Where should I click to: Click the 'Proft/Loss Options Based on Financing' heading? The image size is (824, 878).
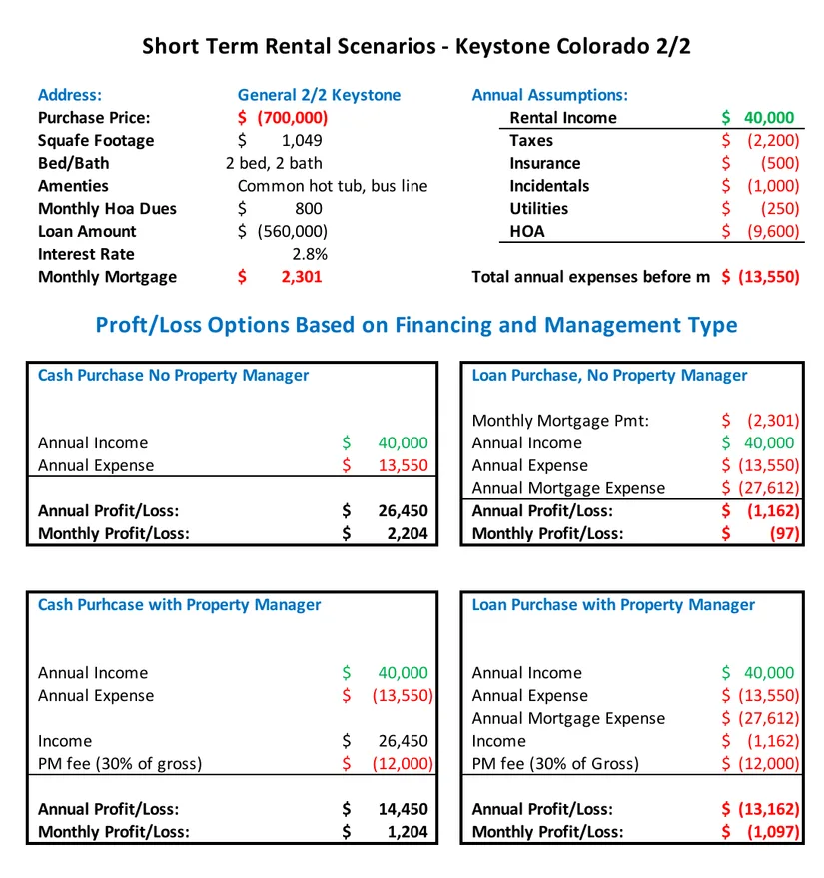coord(416,325)
